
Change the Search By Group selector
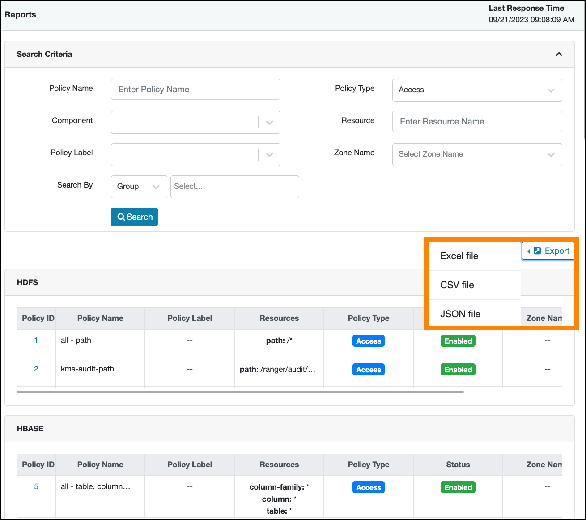coord(139,187)
